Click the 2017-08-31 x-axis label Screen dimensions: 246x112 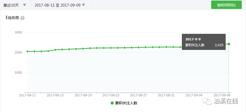pyautogui.click(x=166, y=95)
